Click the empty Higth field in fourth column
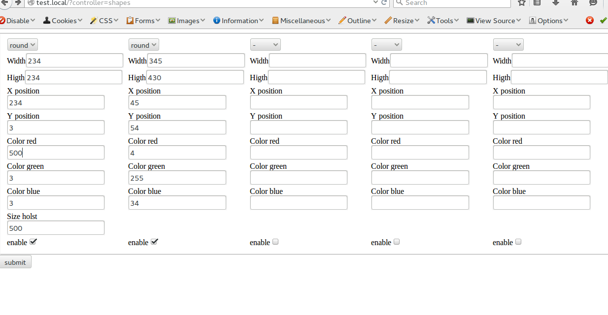Screen dimensions: 608x315 tap(438, 77)
